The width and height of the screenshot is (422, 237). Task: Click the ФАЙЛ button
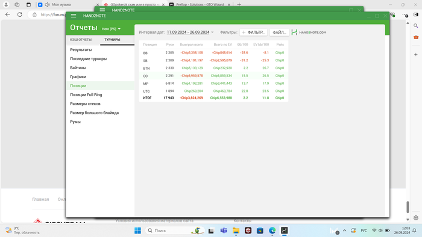(x=279, y=32)
